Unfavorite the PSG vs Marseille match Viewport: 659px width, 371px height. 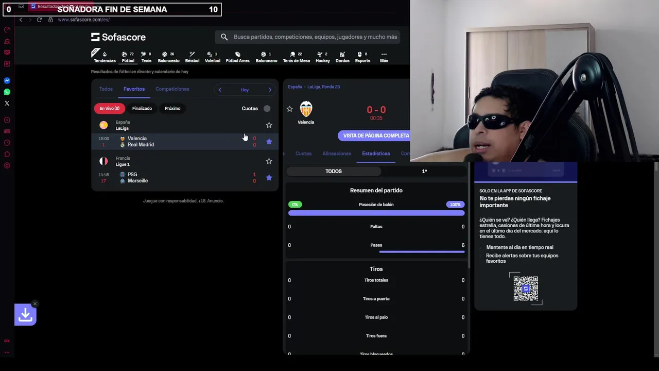tap(269, 177)
